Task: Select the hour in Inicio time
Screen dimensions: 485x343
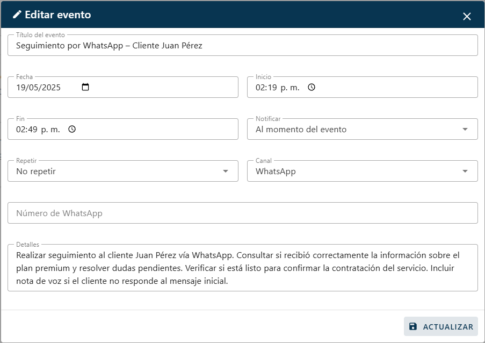Action: point(260,87)
